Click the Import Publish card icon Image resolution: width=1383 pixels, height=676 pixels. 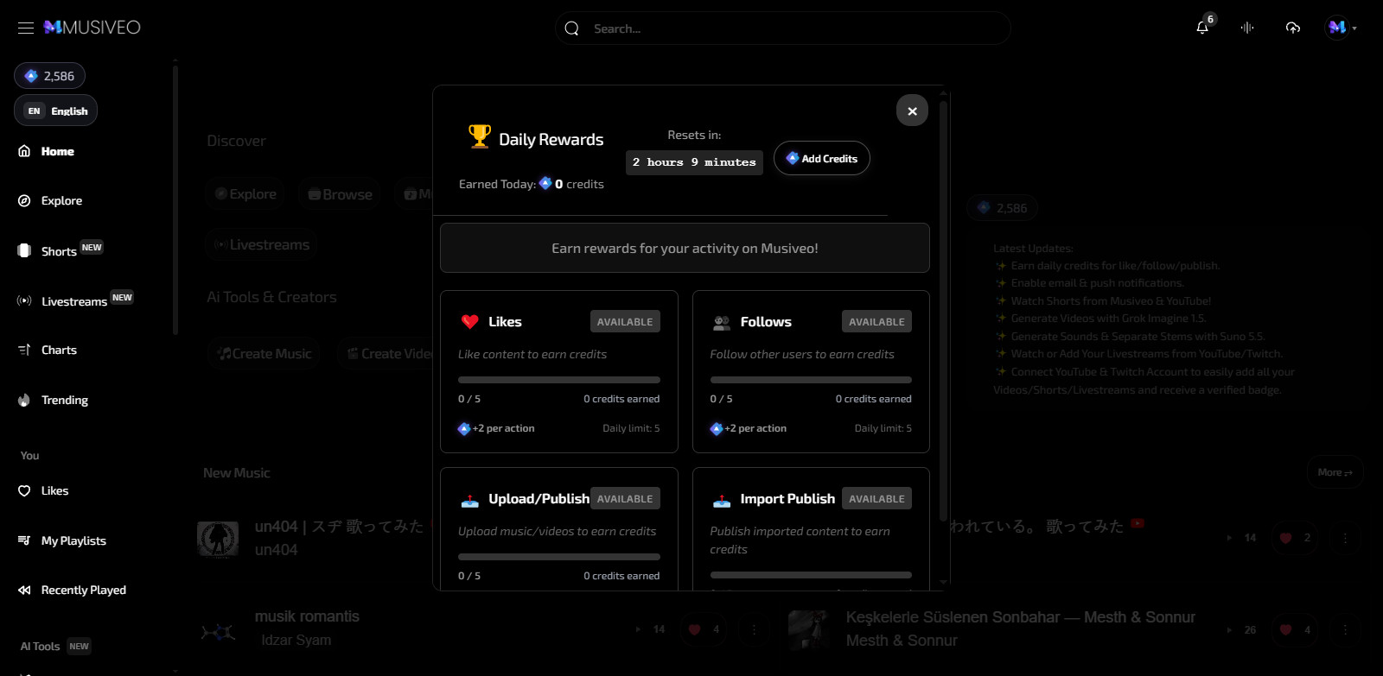[x=722, y=500]
